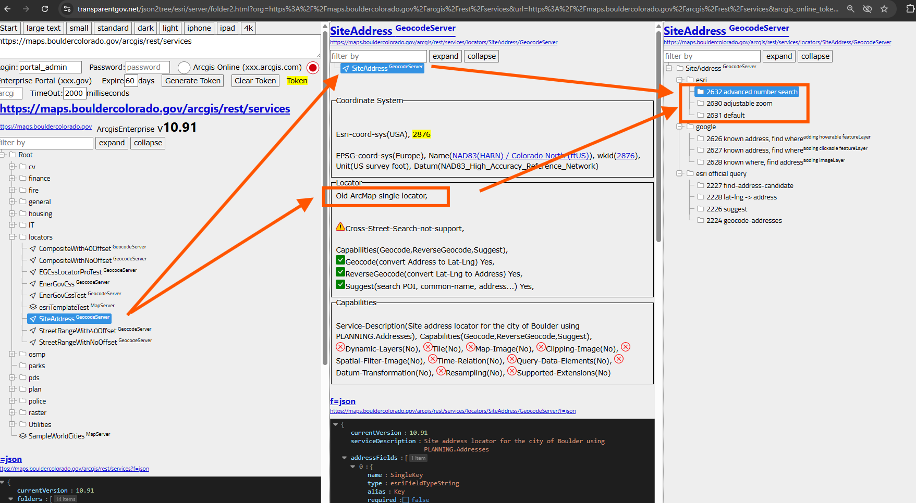Click the SampleWorldCities MapServer layer icon

(x=23, y=436)
